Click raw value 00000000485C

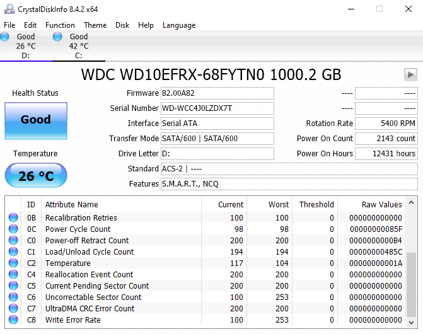[x=376, y=252]
